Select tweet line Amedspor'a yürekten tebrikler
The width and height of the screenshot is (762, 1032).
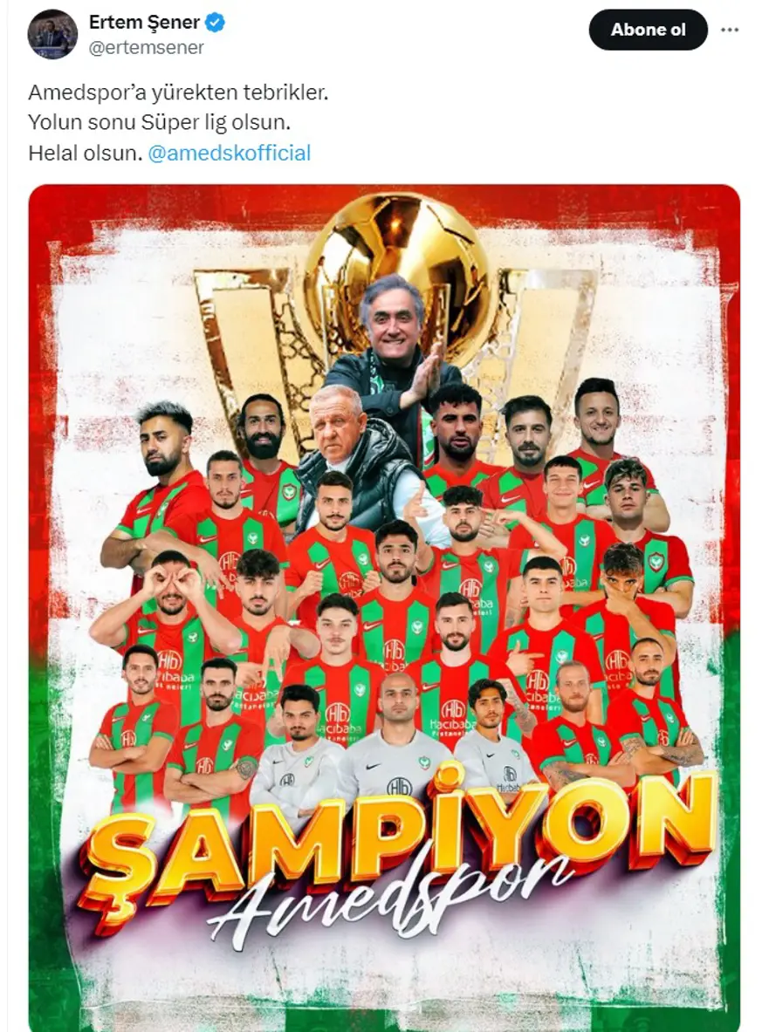178,92
